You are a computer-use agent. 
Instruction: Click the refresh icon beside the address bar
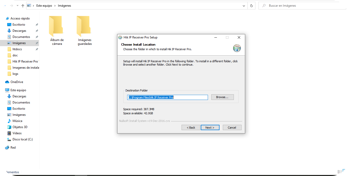click(x=252, y=6)
